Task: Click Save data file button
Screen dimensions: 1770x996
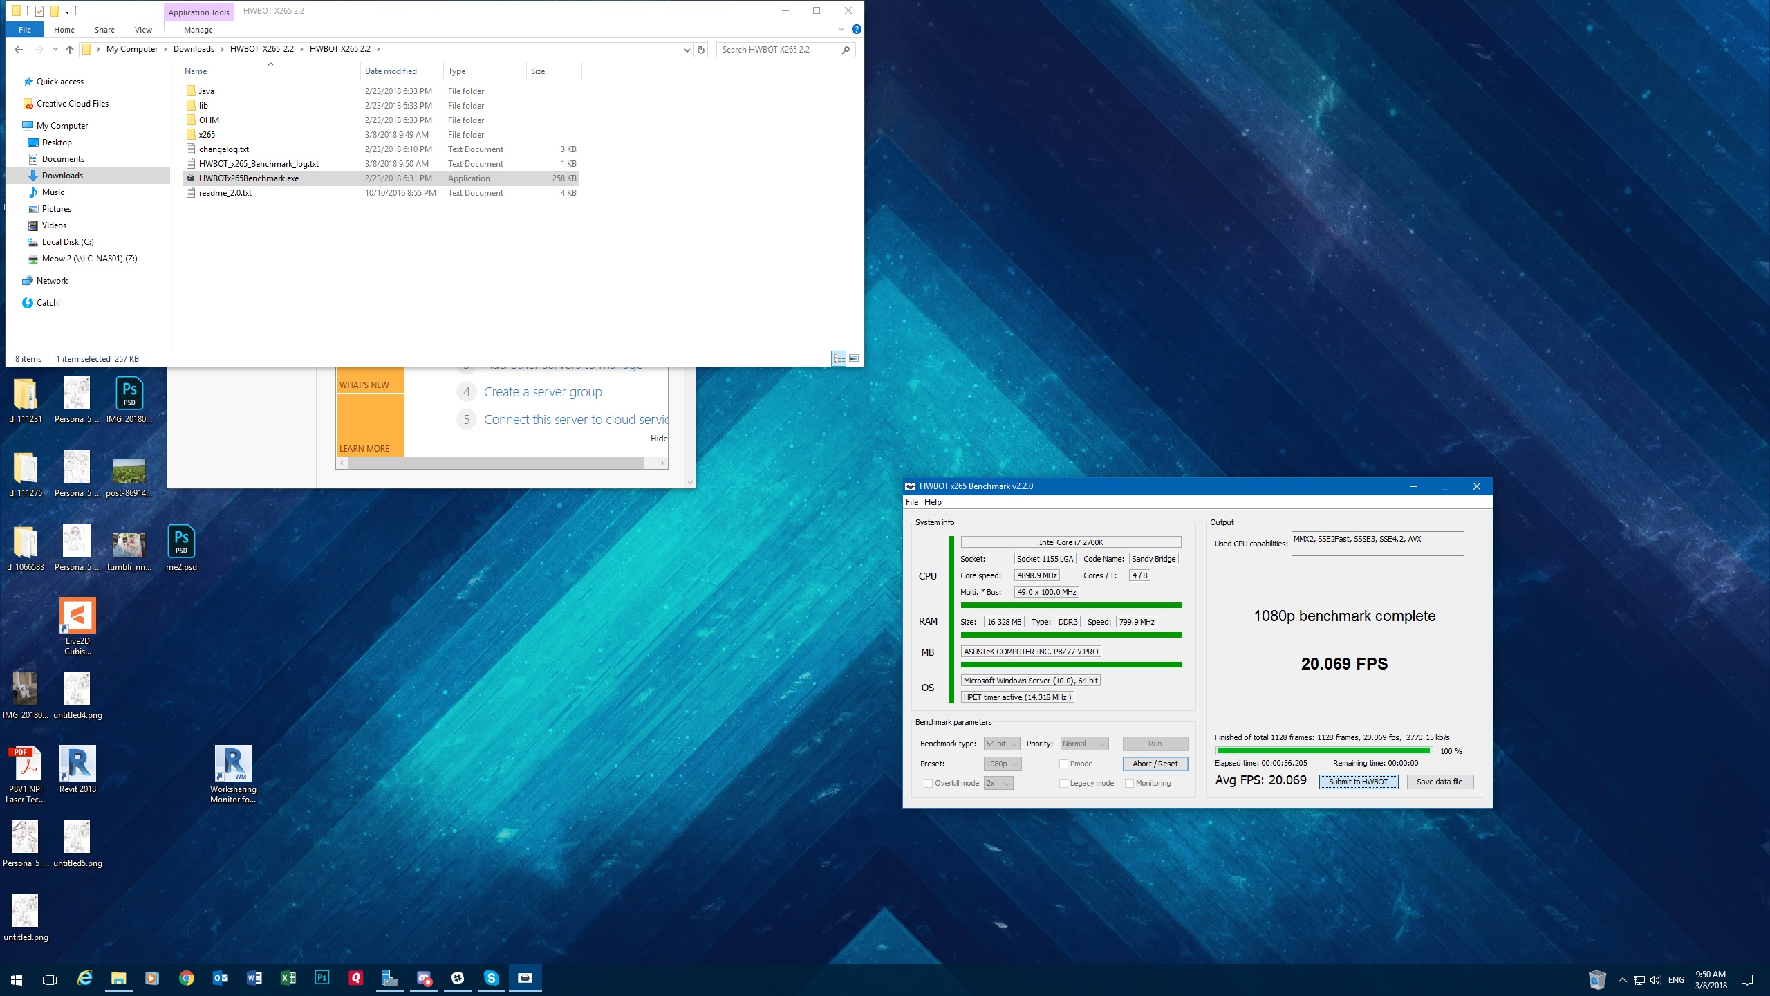Action: 1440,782
